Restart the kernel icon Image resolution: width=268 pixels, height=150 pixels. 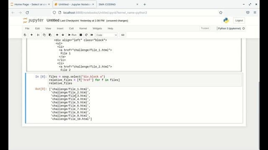click(86, 35)
